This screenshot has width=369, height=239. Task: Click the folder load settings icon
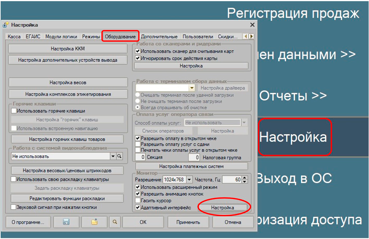[94, 222]
